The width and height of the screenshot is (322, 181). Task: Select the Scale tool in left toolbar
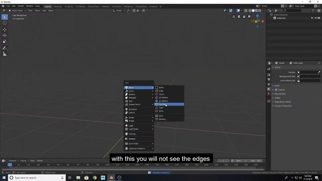pos(5,41)
